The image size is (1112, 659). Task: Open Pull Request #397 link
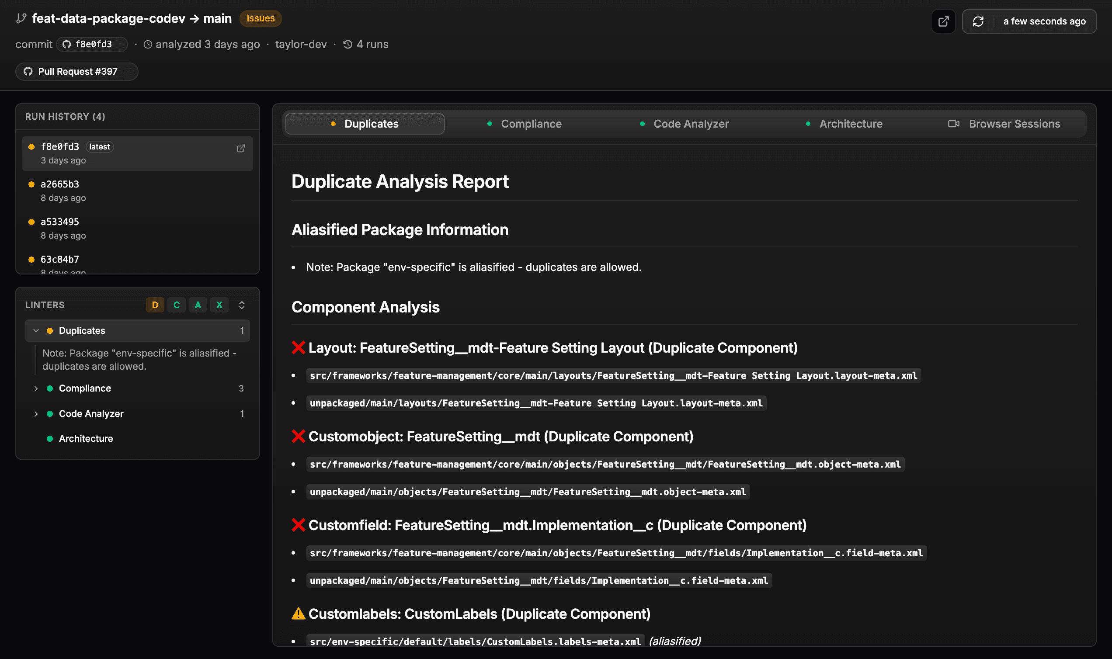pyautogui.click(x=77, y=72)
